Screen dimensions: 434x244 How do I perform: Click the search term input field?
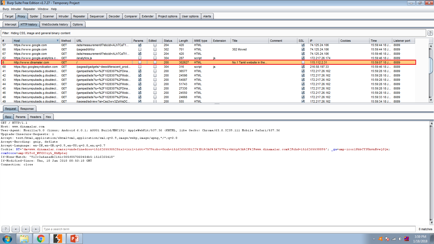point(229,229)
